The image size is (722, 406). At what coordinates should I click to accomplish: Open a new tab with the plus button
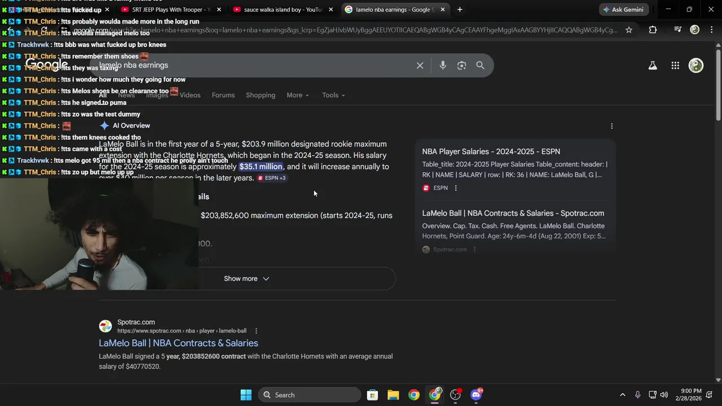click(x=460, y=10)
